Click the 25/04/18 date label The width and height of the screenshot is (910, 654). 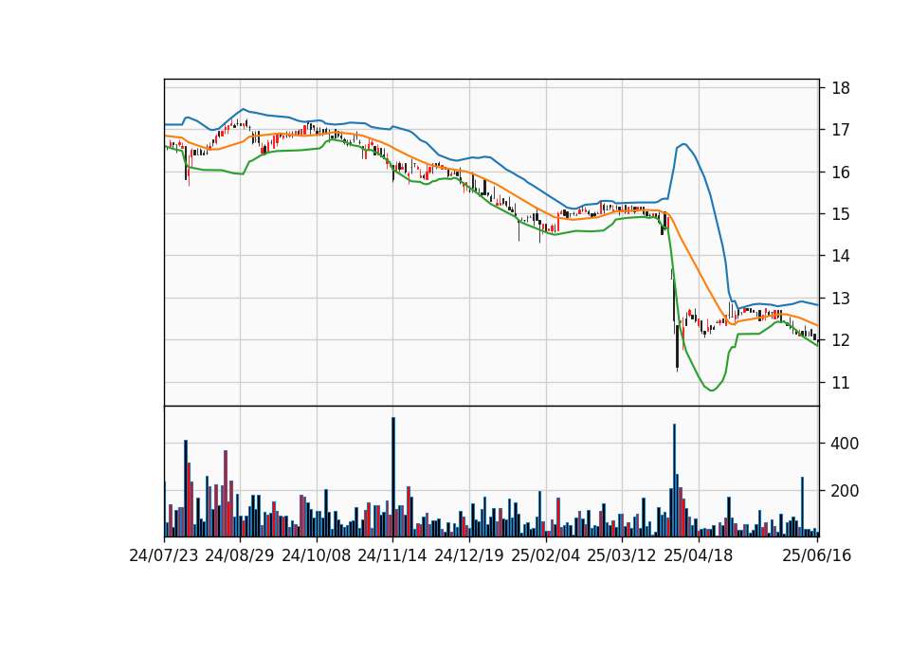(699, 555)
